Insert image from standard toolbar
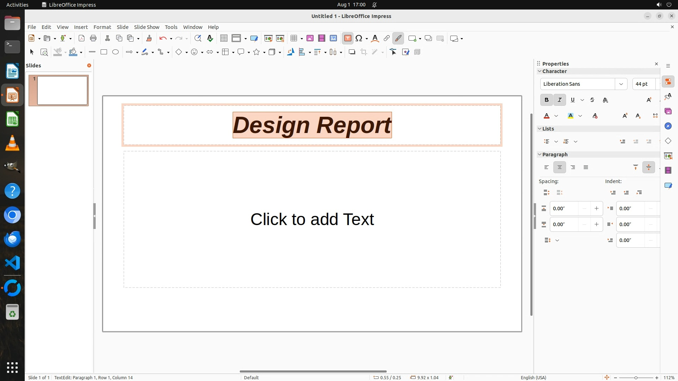The image size is (678, 381). 310,38
